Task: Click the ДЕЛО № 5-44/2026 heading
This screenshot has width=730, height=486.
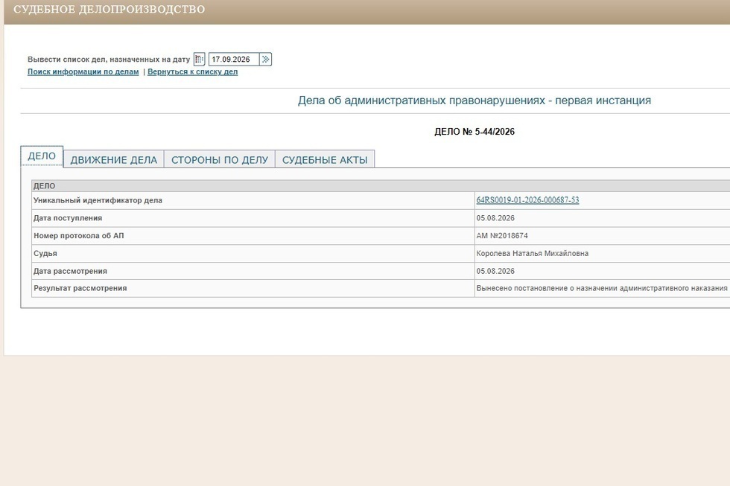Action: pos(475,132)
